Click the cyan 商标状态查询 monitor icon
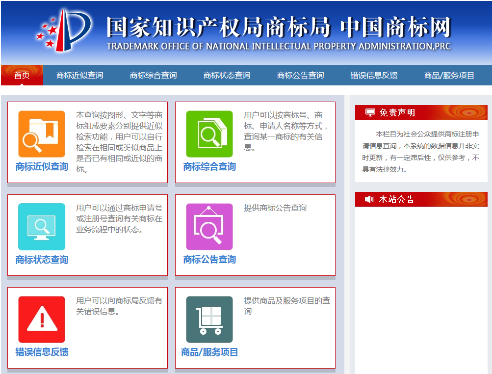The height and width of the screenshot is (374, 492). pos(42,227)
